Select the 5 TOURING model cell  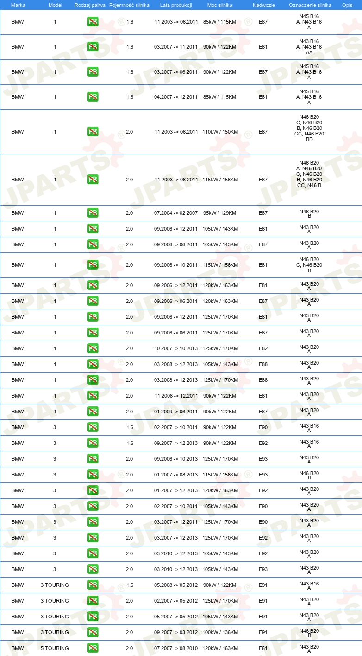[x=55, y=648]
